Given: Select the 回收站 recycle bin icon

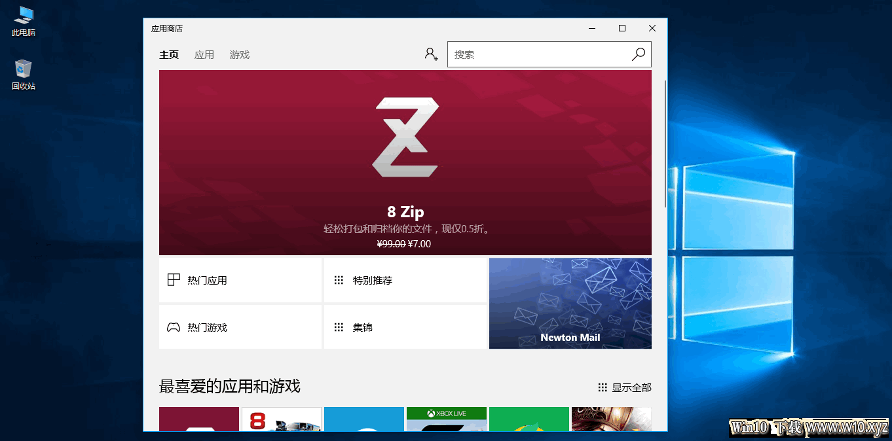Looking at the screenshot, I should click(24, 75).
